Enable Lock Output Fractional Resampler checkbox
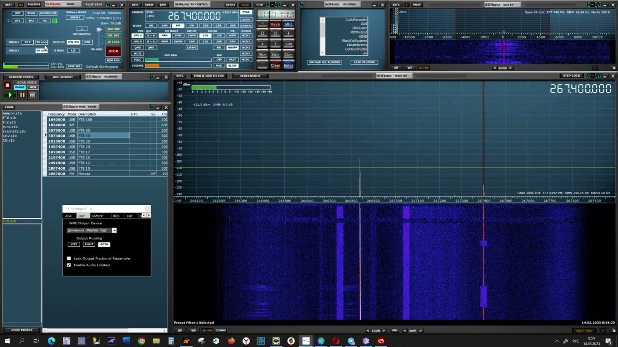The width and height of the screenshot is (618, 347). pos(69,258)
